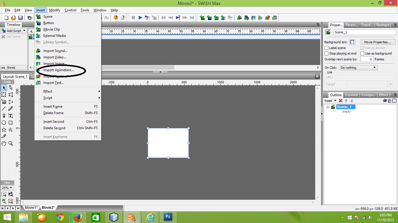Screen dimensions: 398x223
Task: Click the orange Help question mark icon
Action: point(116,18)
